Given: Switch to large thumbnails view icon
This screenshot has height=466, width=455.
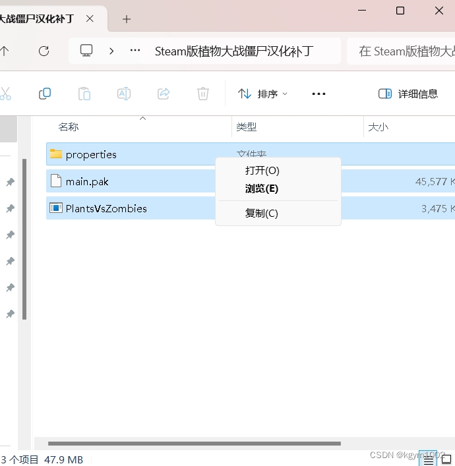Looking at the screenshot, I should (x=446, y=459).
